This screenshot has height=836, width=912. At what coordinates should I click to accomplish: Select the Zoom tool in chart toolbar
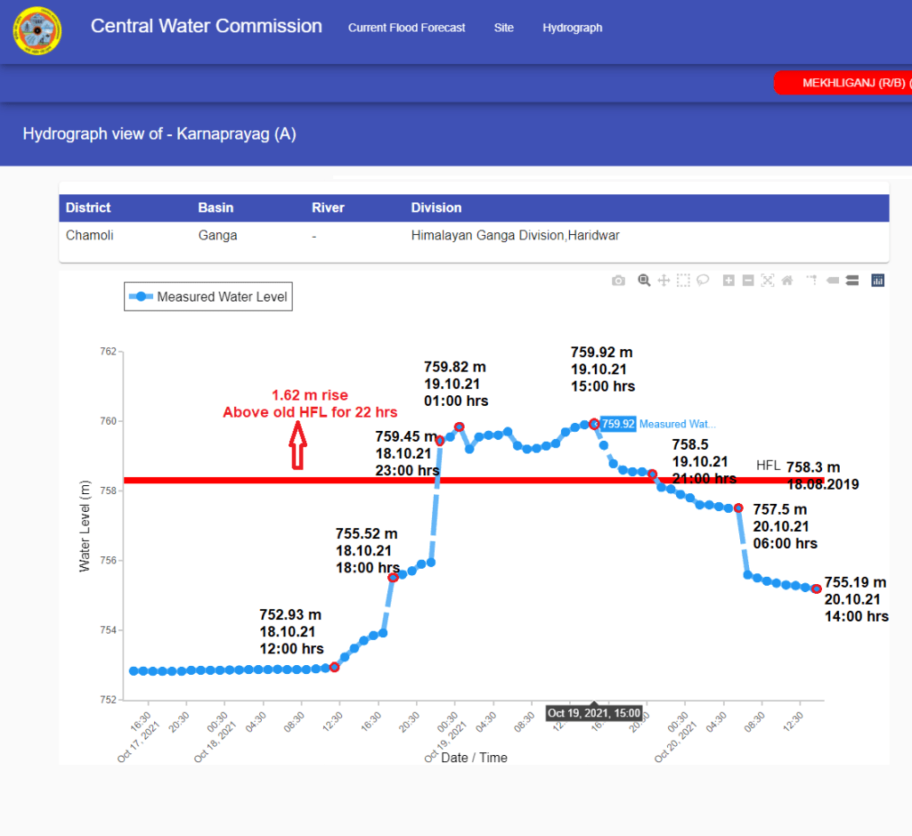point(644,280)
